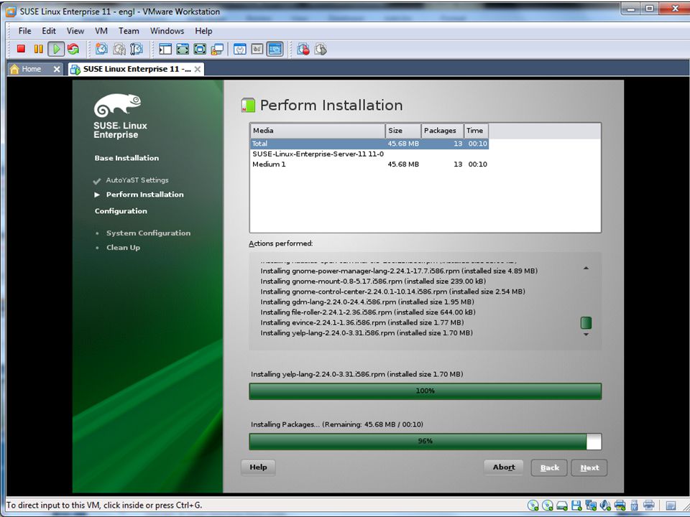The image size is (690, 517).
Task: Open the Help menu in the menu bar
Action: click(x=203, y=31)
